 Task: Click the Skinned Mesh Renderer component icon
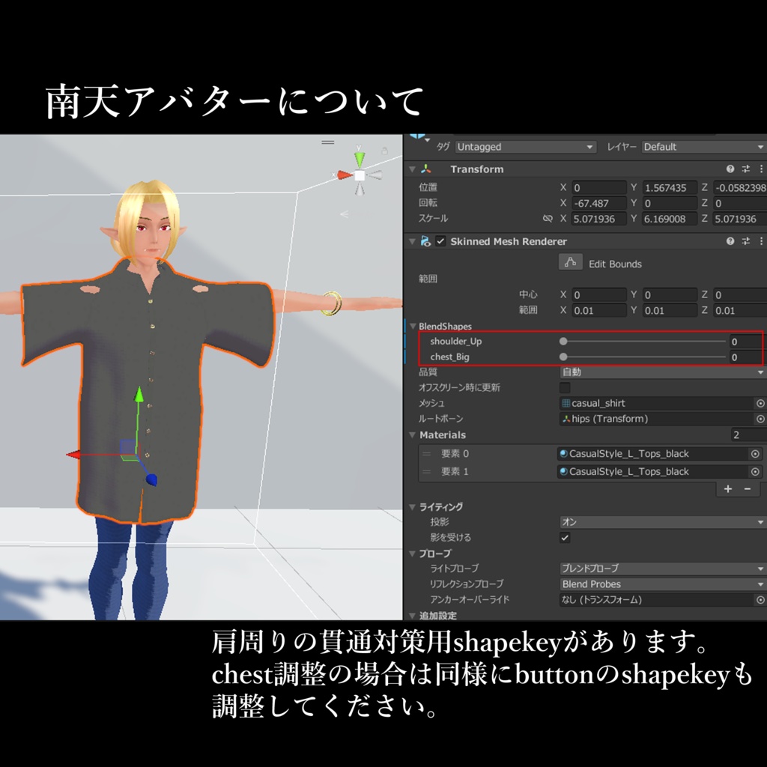(x=425, y=241)
